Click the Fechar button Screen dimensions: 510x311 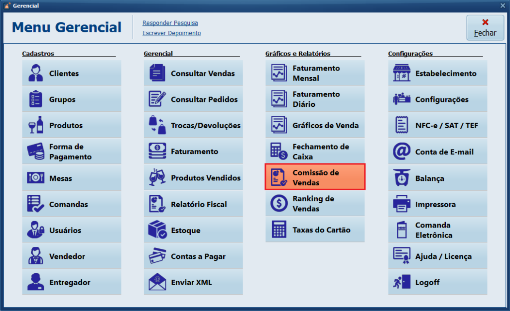[x=485, y=27]
